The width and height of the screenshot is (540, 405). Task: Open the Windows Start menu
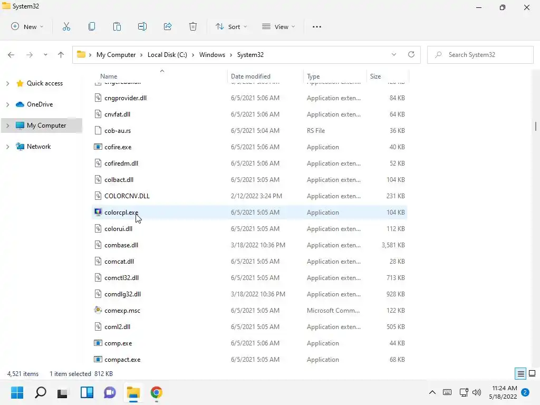pyautogui.click(x=17, y=392)
